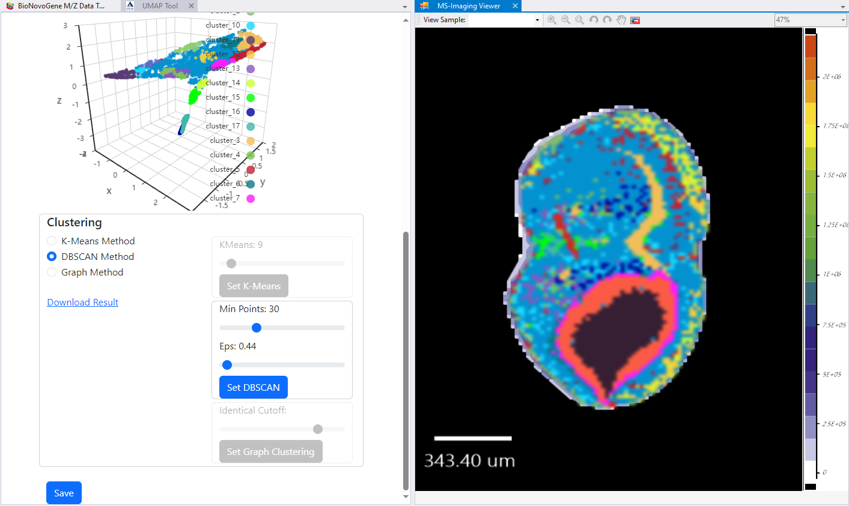Select K-Means Method radio option
Viewport: 849px width, 506px height.
pos(52,241)
